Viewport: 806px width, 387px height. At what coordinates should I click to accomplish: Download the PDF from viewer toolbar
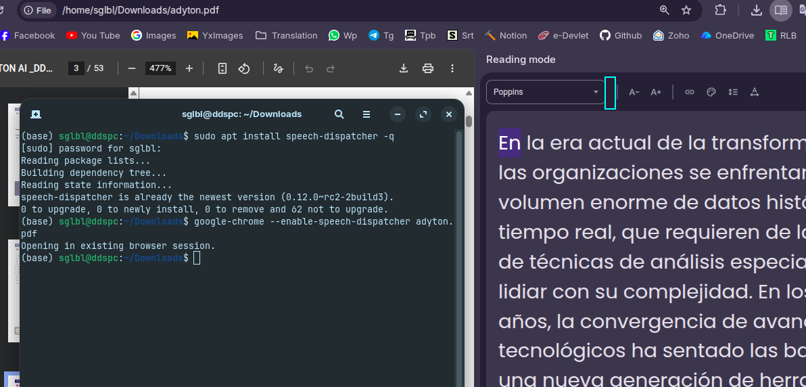pyautogui.click(x=404, y=68)
